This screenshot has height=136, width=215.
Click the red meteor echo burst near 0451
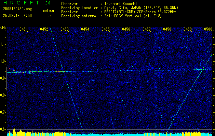(16, 71)
